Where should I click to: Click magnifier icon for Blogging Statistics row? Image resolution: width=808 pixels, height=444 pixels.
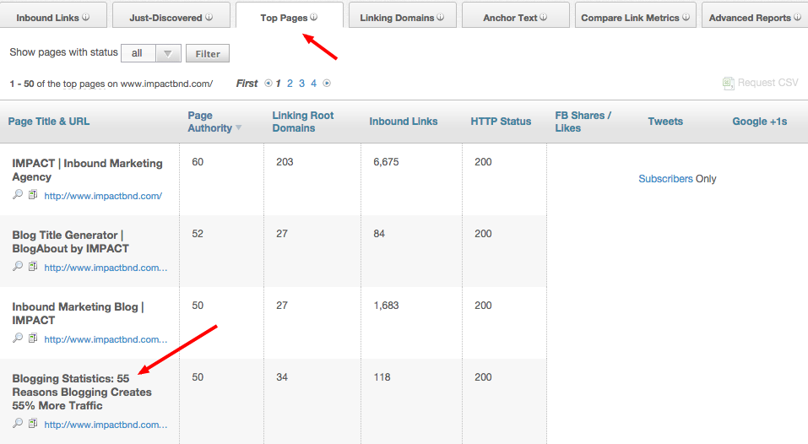pyautogui.click(x=18, y=423)
